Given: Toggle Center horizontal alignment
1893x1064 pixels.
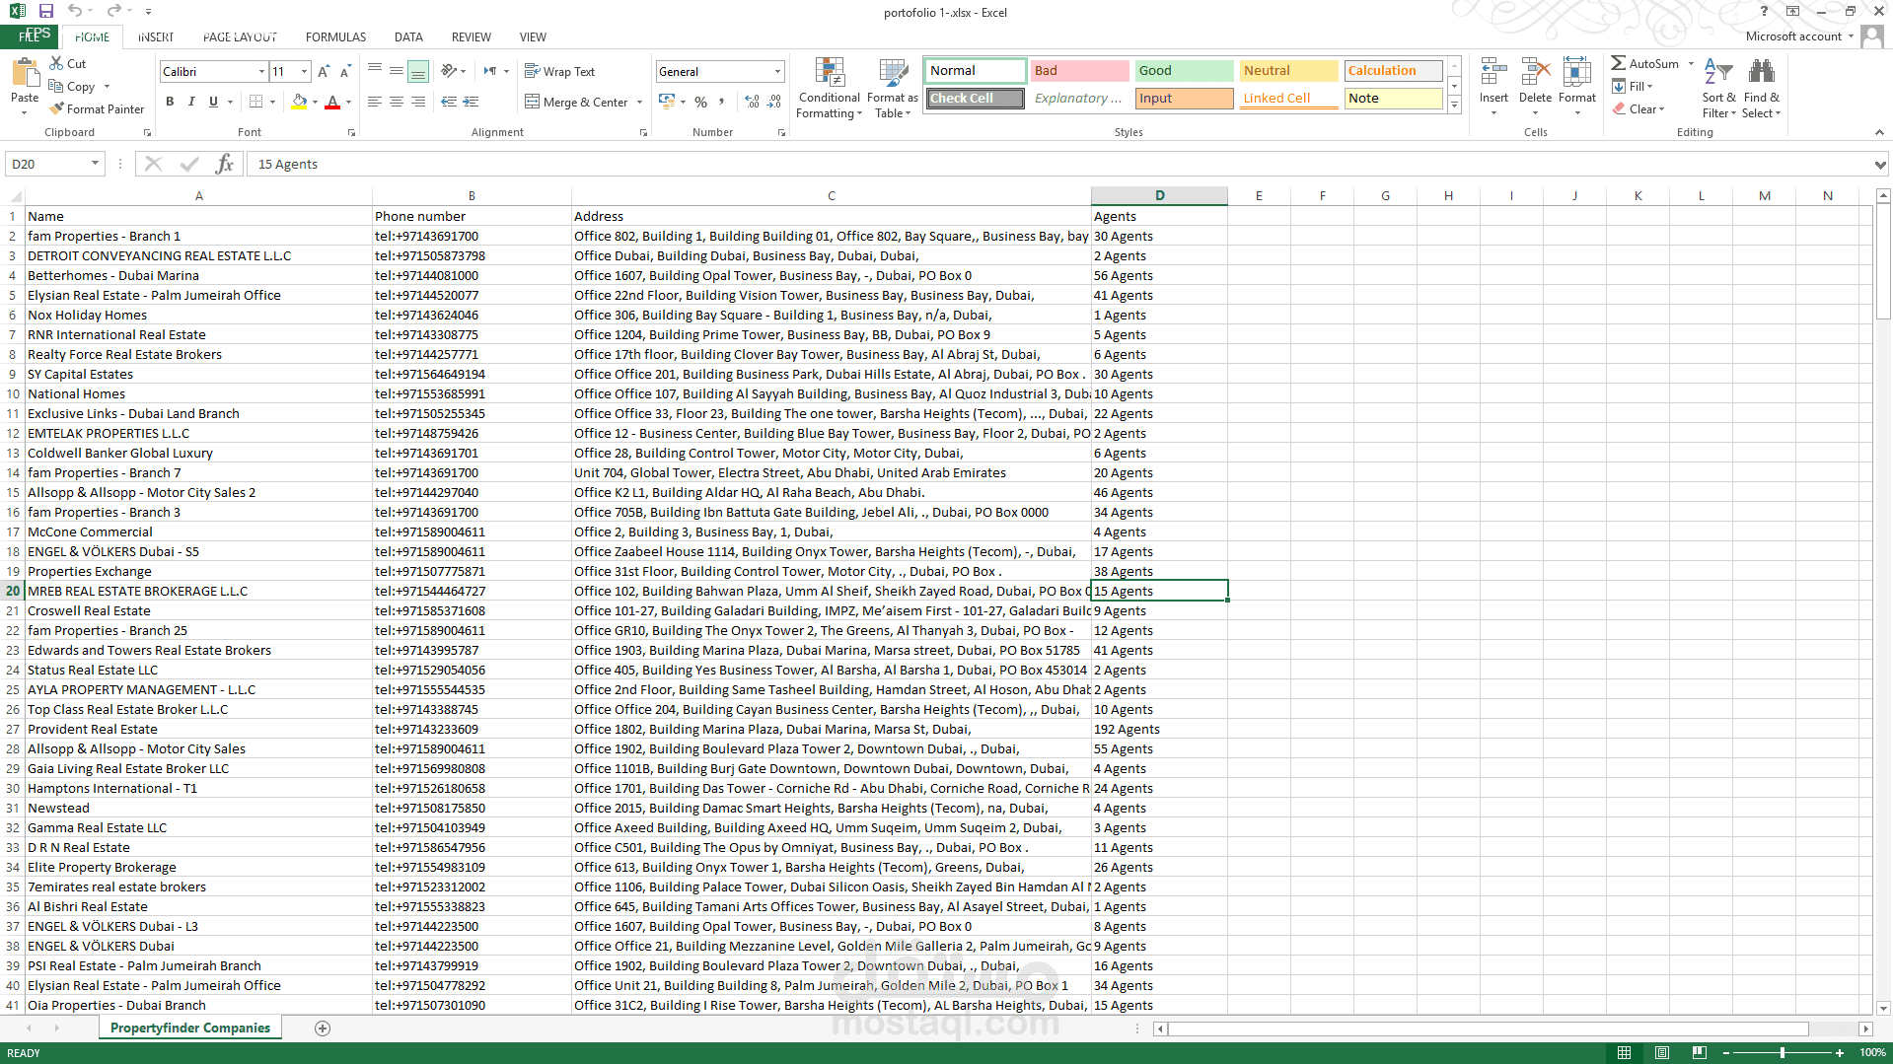Looking at the screenshot, I should [x=397, y=102].
